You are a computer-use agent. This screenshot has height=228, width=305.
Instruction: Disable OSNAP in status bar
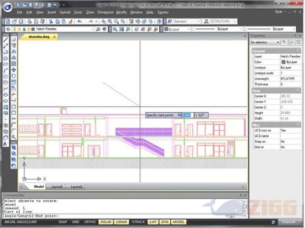122,222
